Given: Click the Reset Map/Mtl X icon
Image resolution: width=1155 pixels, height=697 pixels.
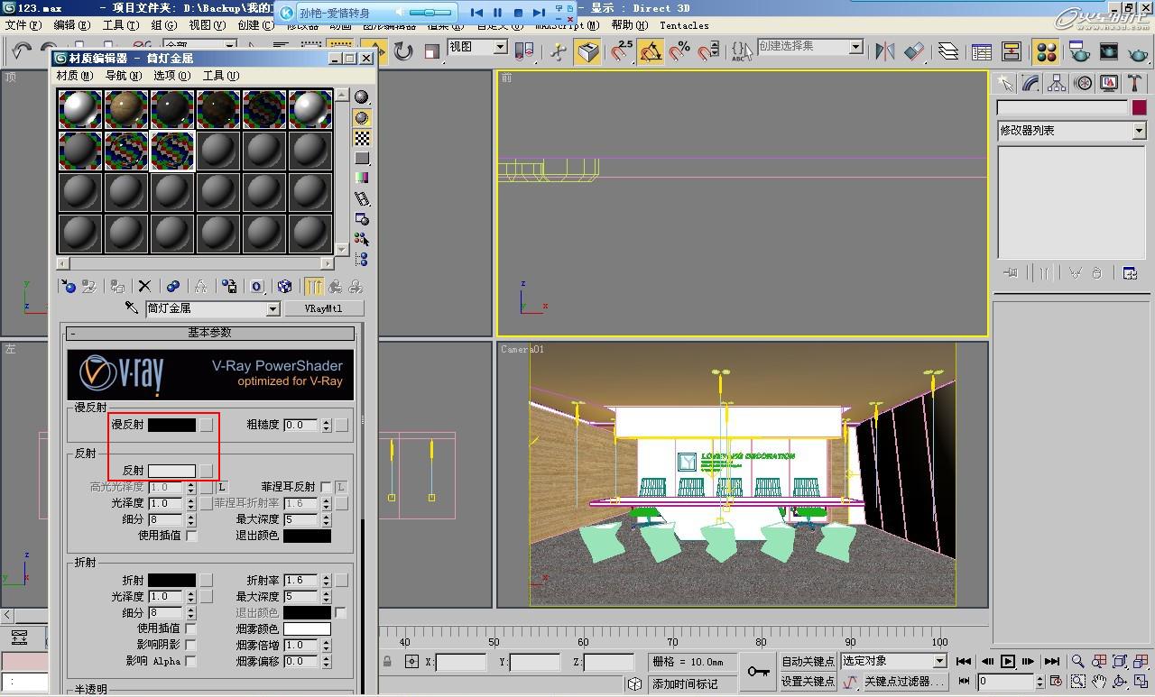Looking at the screenshot, I should coord(144,286).
